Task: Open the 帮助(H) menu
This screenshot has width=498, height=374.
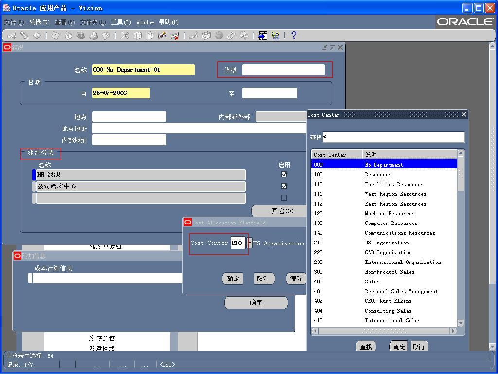Action: coord(168,22)
